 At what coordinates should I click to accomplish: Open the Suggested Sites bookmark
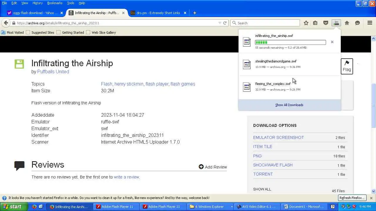coord(40,33)
